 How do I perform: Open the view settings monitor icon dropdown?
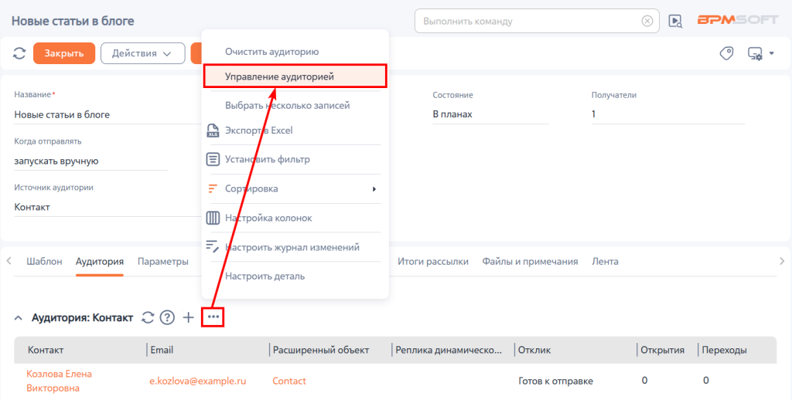click(760, 53)
